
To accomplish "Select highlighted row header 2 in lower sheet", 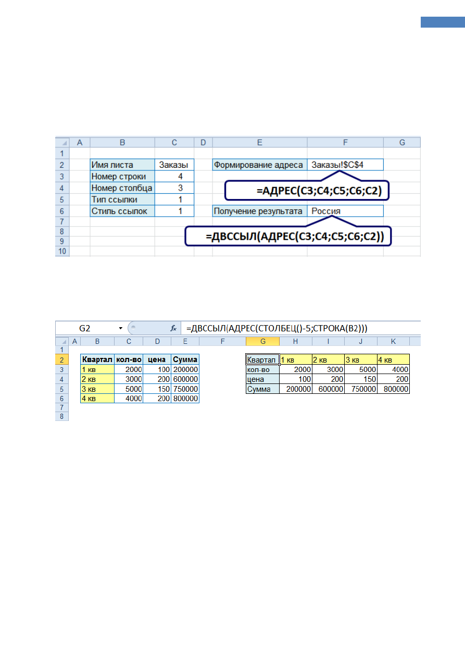I will pyautogui.click(x=62, y=360).
